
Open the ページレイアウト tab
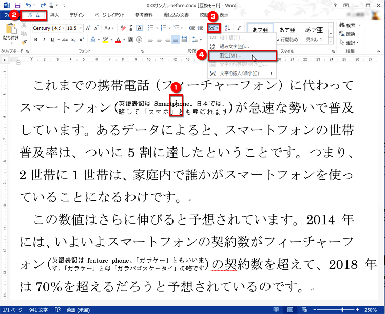[110, 15]
